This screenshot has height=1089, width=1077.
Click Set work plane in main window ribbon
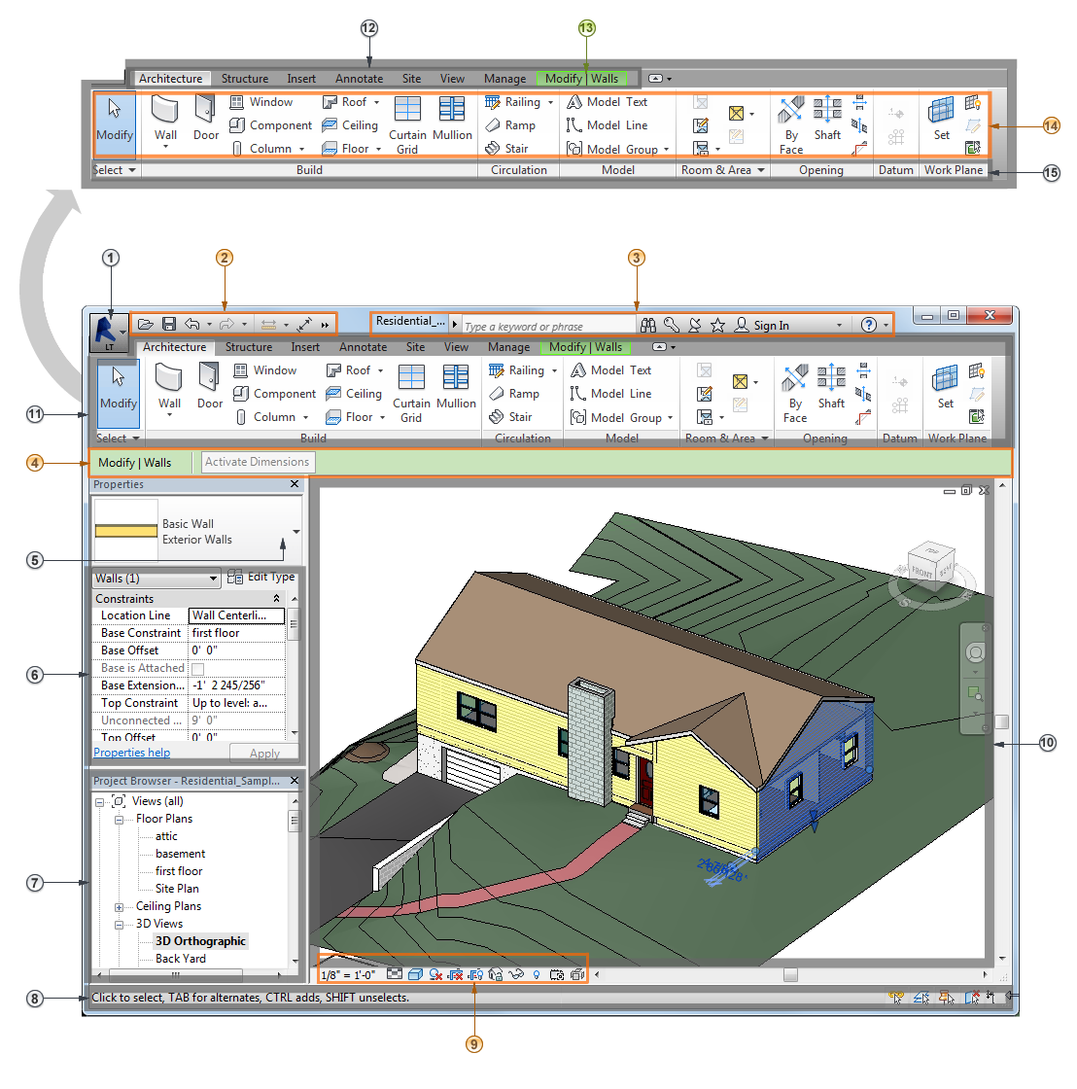(x=945, y=386)
